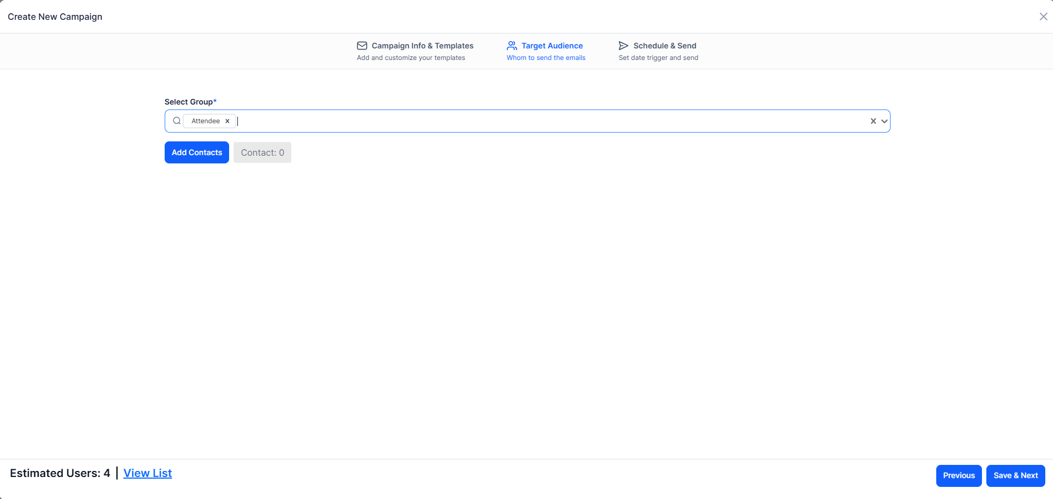Click the 'Create New Campaign' title

[x=55, y=17]
